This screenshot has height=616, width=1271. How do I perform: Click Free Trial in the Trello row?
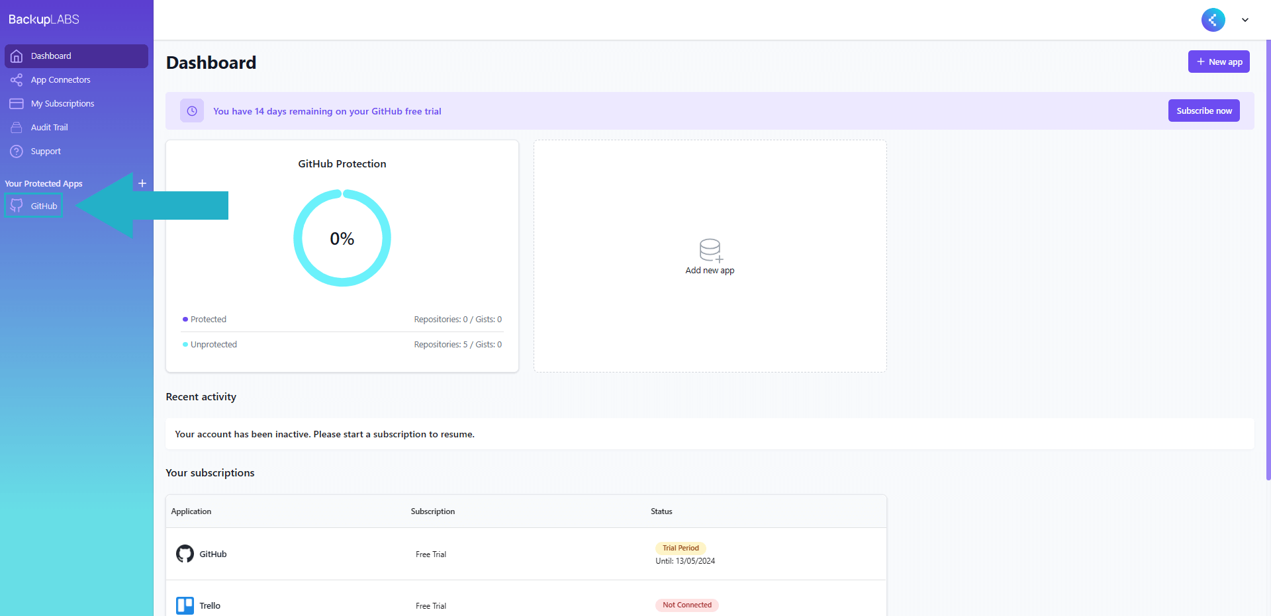[x=431, y=606]
